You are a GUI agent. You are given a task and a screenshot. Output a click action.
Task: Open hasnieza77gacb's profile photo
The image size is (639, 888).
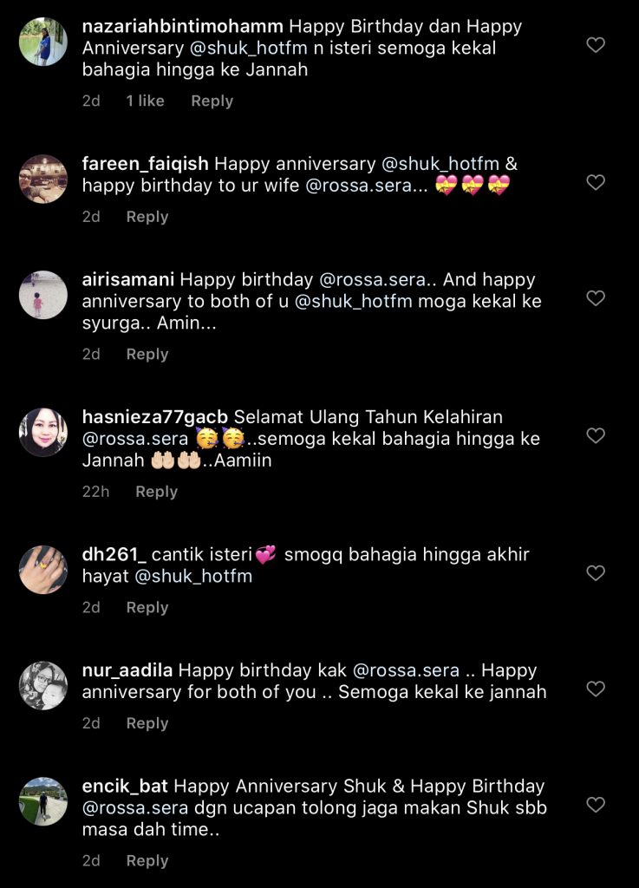pos(42,432)
